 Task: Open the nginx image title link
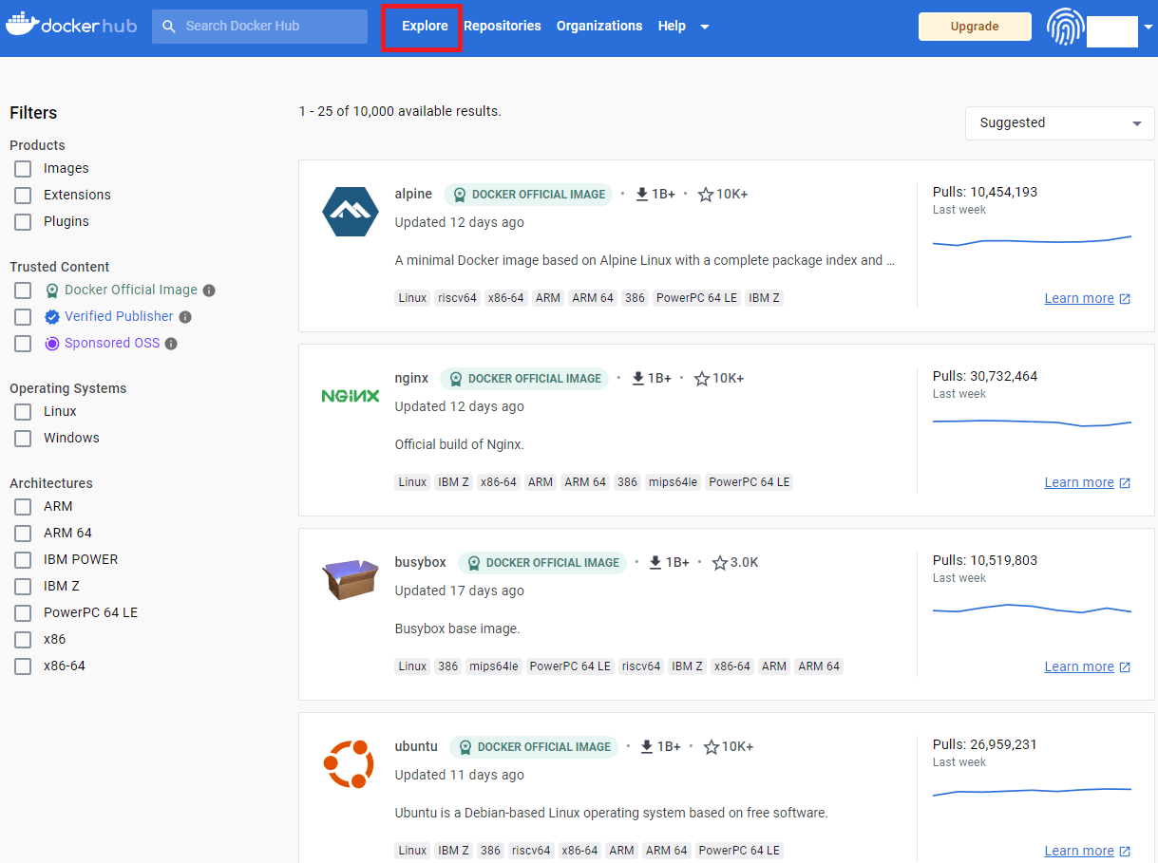(x=411, y=378)
